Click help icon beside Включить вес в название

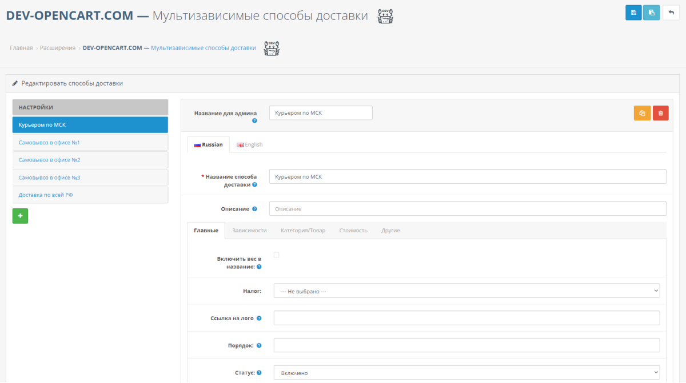pyautogui.click(x=259, y=267)
